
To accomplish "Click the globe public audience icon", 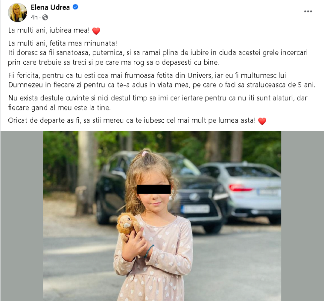I will 45,18.
